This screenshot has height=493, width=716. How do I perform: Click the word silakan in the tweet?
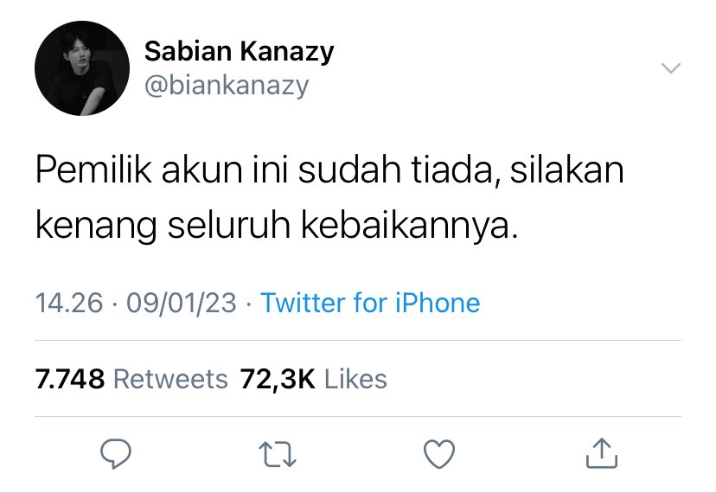[x=566, y=170]
